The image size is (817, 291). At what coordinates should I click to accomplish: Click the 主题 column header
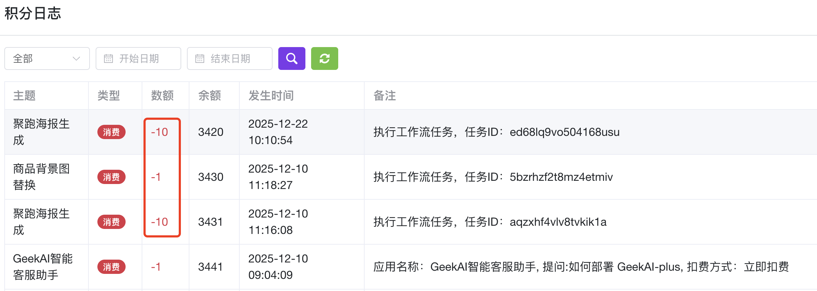click(x=24, y=96)
